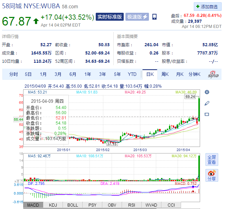The image size is (226, 209).
Task: Select the 日K daily candlestick tab
Action: click(x=150, y=74)
